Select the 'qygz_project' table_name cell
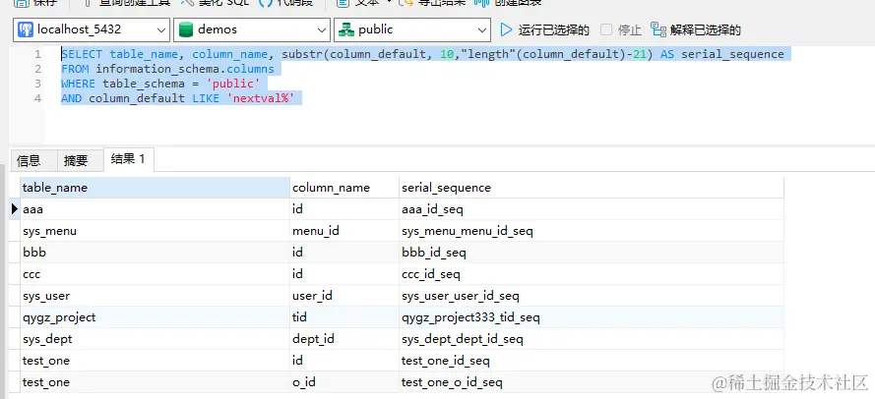Screen dimensions: 875x399 click(x=156, y=317)
